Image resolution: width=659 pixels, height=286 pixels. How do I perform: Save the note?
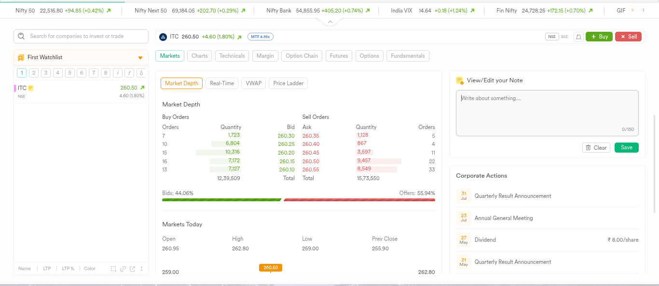tap(627, 147)
